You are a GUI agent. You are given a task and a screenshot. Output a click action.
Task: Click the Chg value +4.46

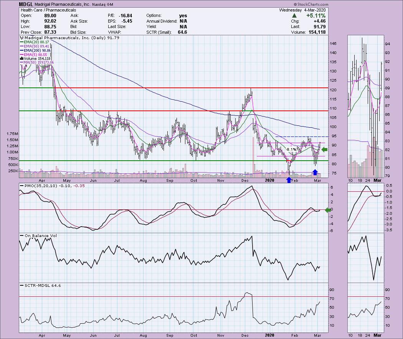click(319, 21)
